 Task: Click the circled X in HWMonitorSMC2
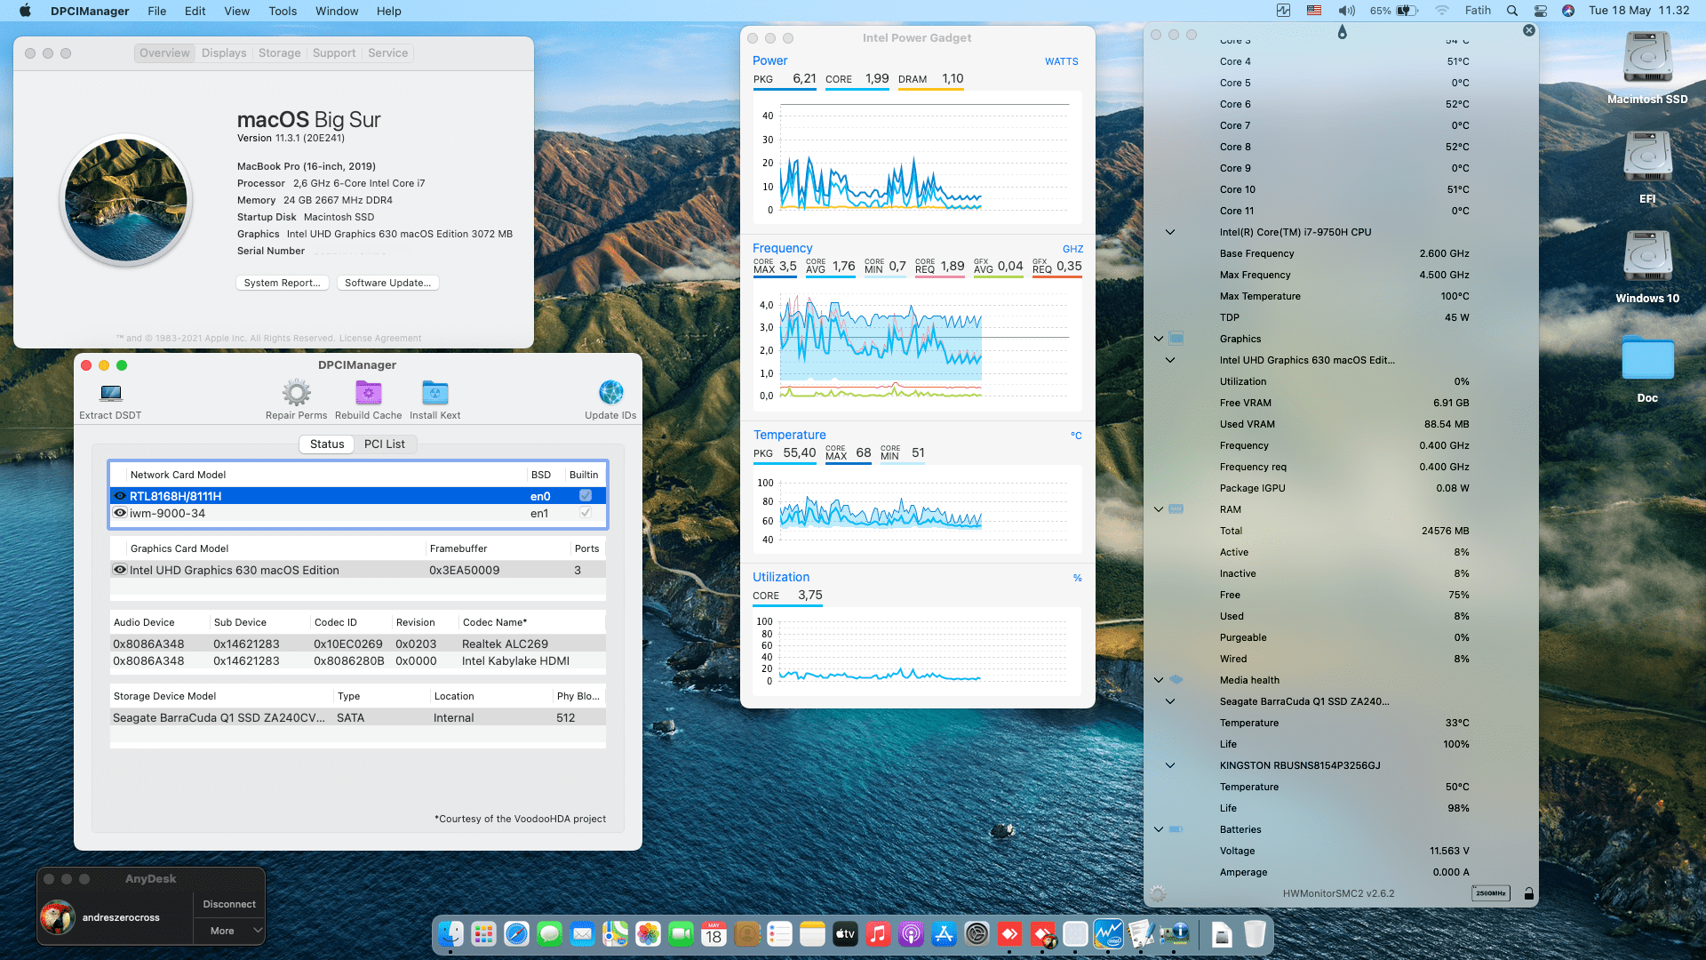(1528, 30)
